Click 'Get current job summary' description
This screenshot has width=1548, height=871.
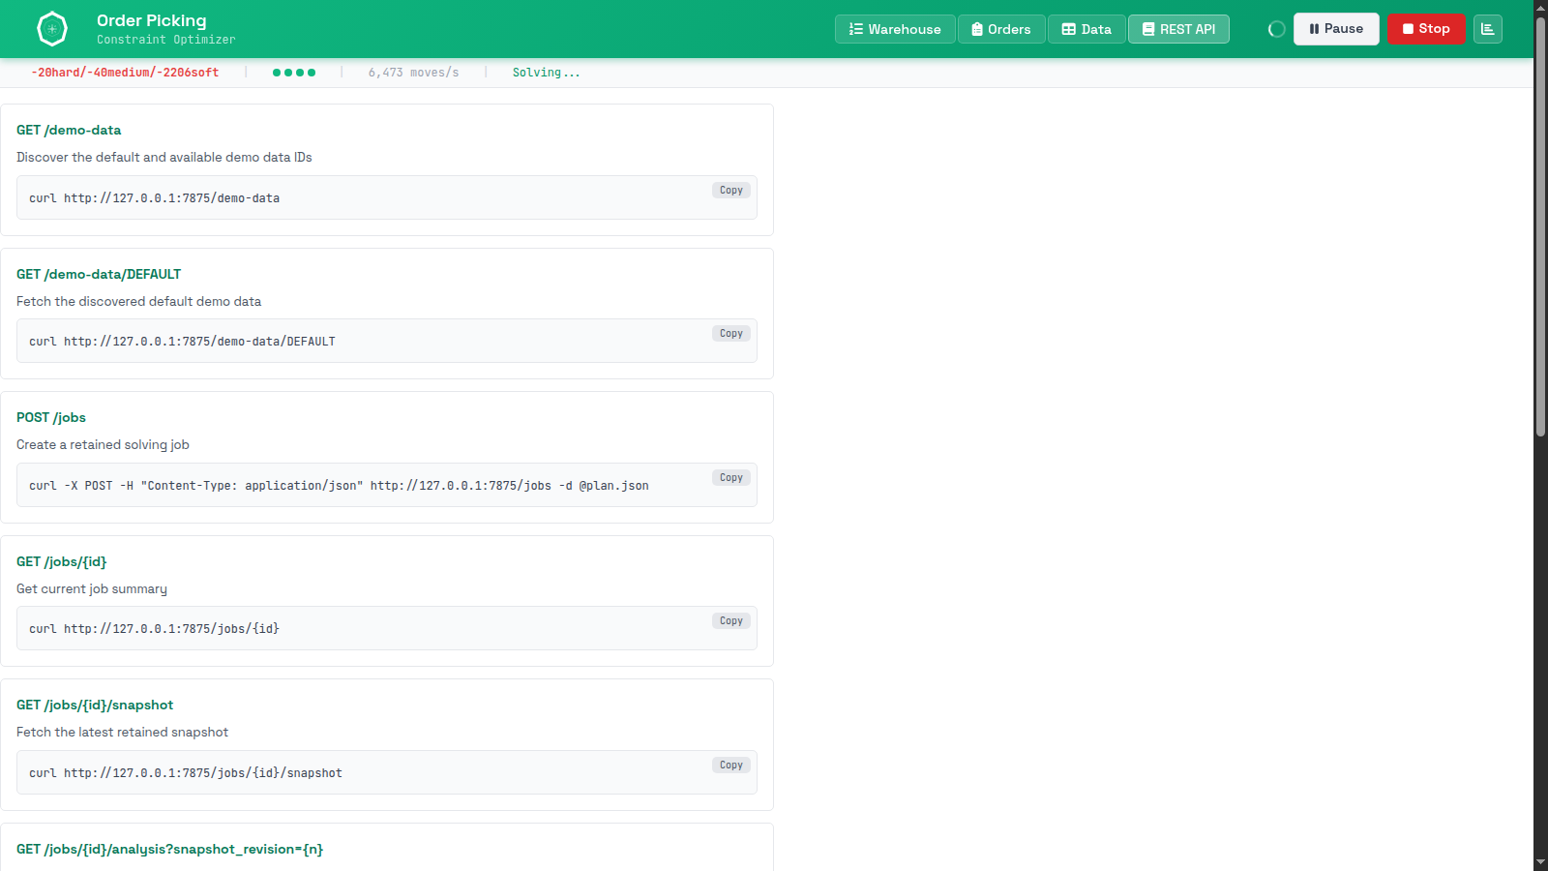click(92, 588)
